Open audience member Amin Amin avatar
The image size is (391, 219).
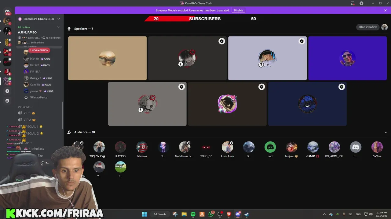point(227,147)
